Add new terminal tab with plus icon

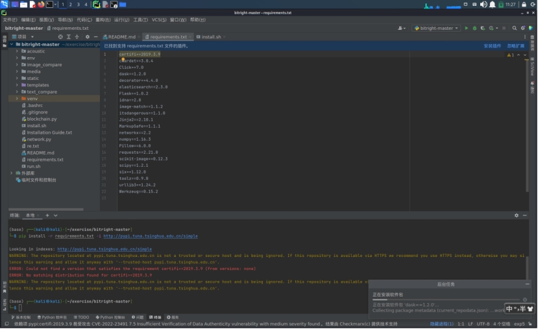tap(47, 215)
